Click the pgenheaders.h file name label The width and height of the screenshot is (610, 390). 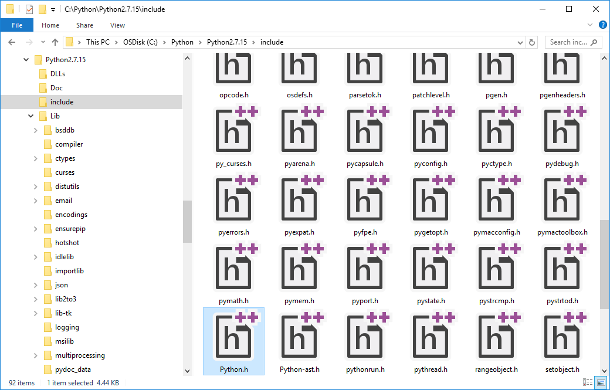562,95
